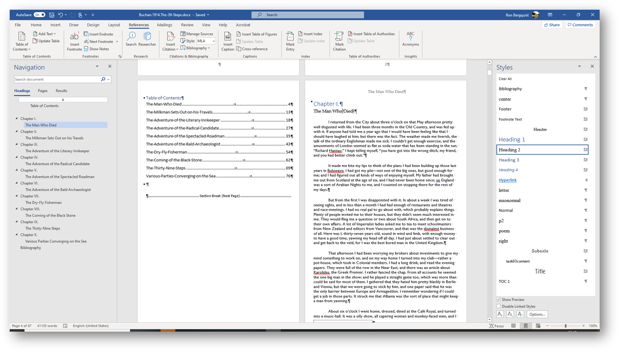Click the Options... button in Styles pane
619x351 pixels.
click(x=537, y=314)
